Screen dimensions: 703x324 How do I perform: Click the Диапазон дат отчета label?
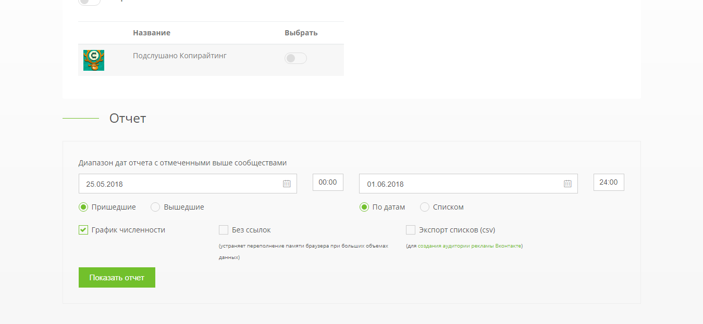click(x=182, y=163)
